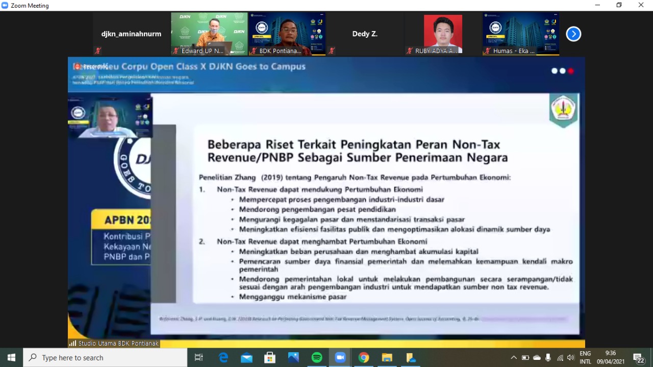Launch Microsoft Edge from the taskbar
The image size is (653, 367).
click(223, 358)
